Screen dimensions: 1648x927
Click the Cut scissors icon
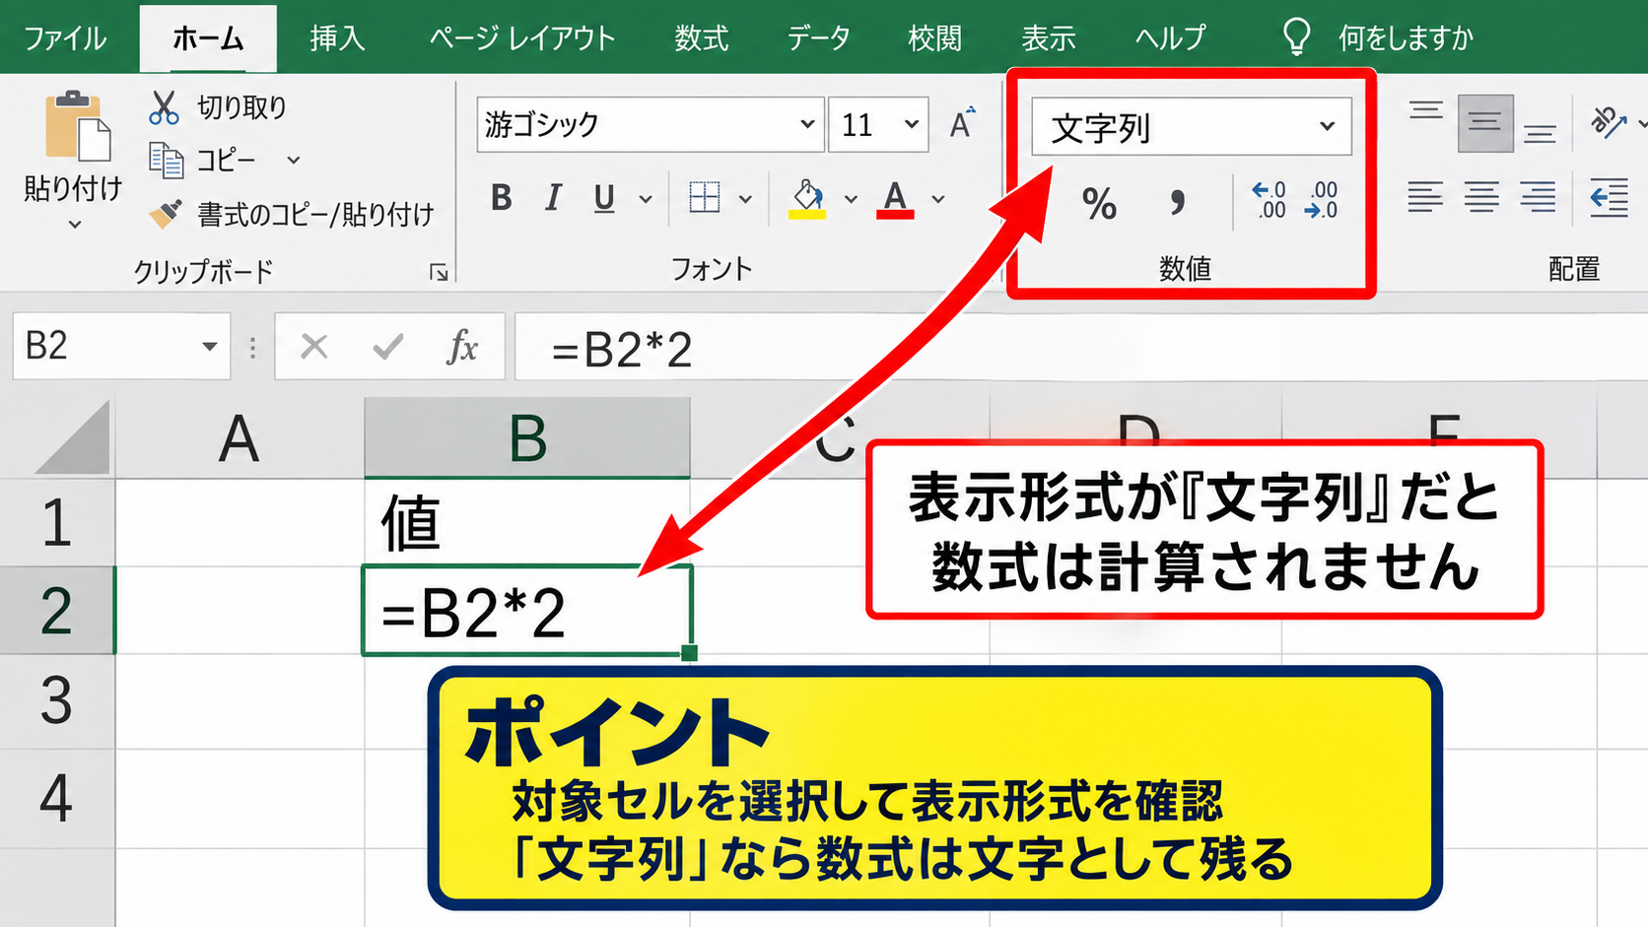coord(164,107)
